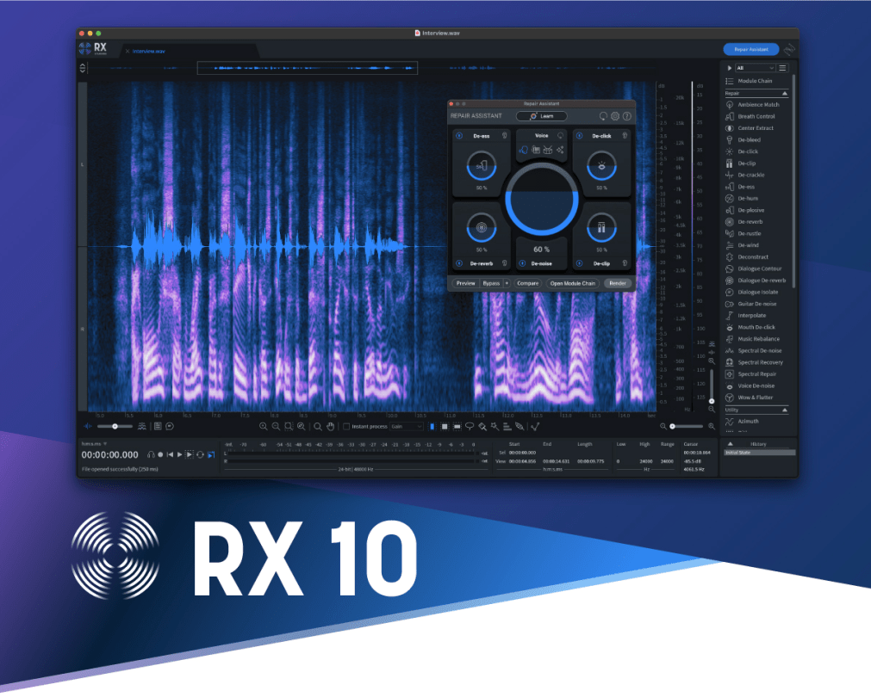Viewport: 871px width, 697px height.
Task: Collapse the Repair section in the module list
Action: point(786,93)
